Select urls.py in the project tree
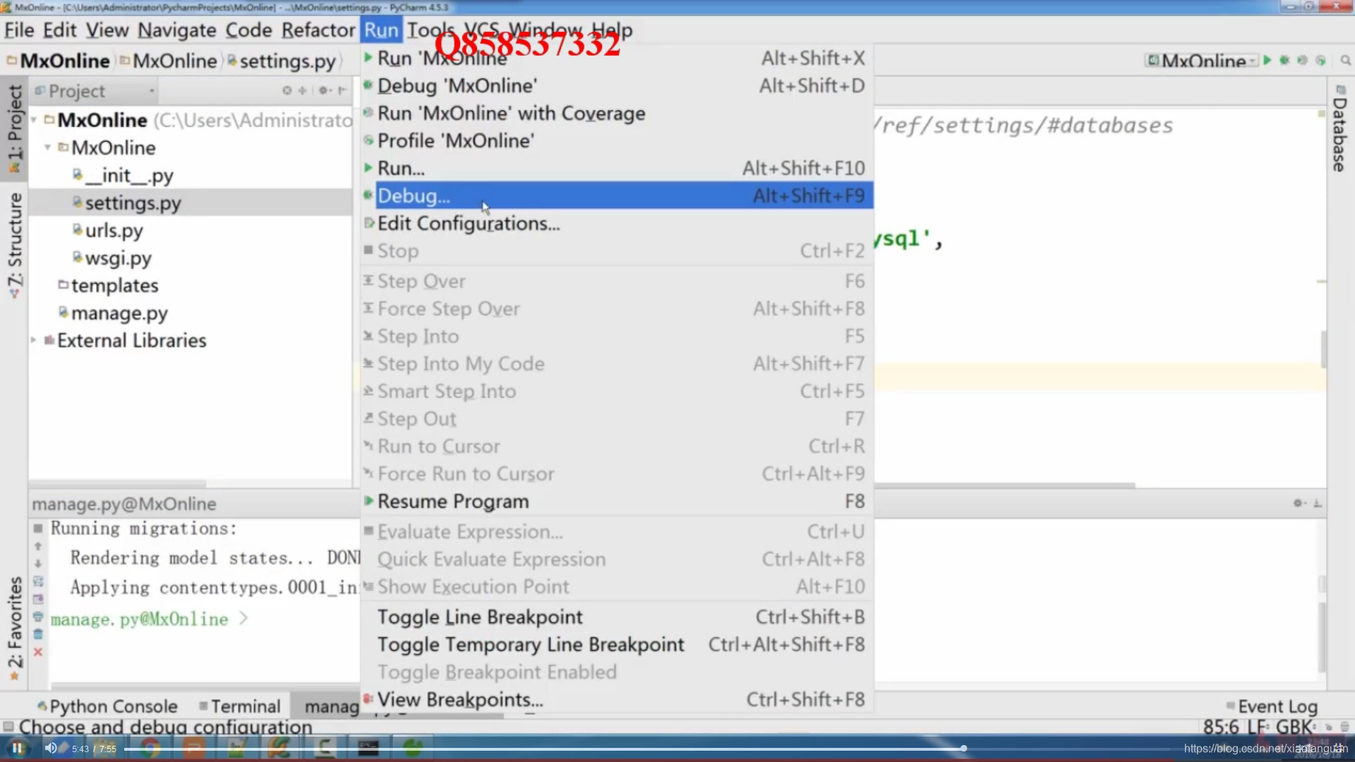The height and width of the screenshot is (762, 1355). click(x=108, y=230)
